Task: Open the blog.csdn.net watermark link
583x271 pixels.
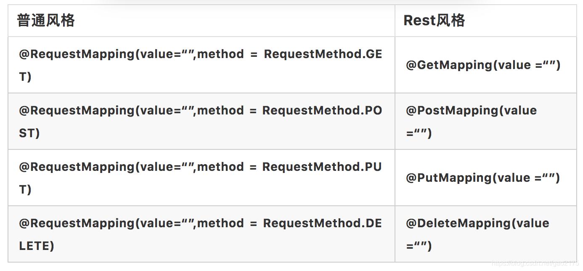Action: pyautogui.click(x=535, y=263)
